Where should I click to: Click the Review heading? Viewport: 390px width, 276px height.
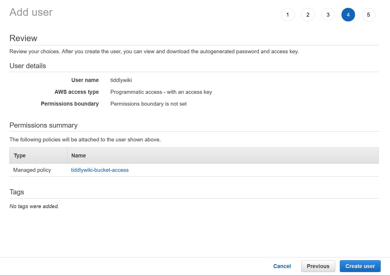point(23,38)
